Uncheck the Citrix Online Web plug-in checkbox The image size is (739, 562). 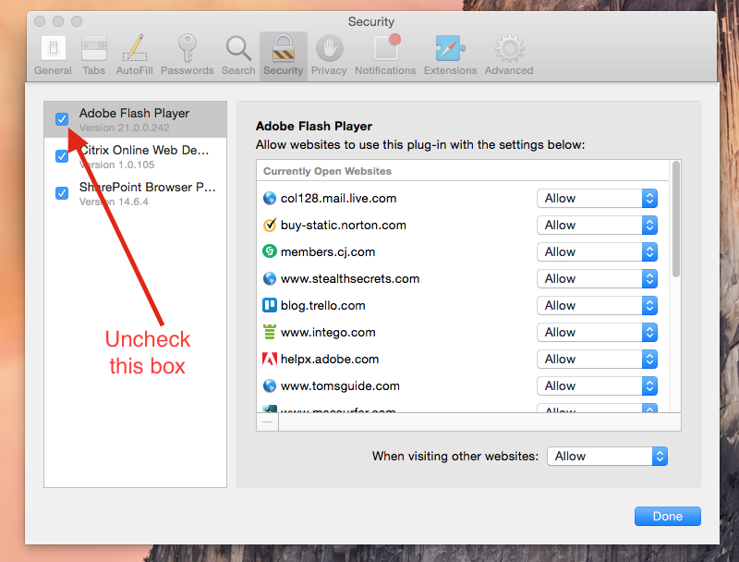(x=62, y=156)
